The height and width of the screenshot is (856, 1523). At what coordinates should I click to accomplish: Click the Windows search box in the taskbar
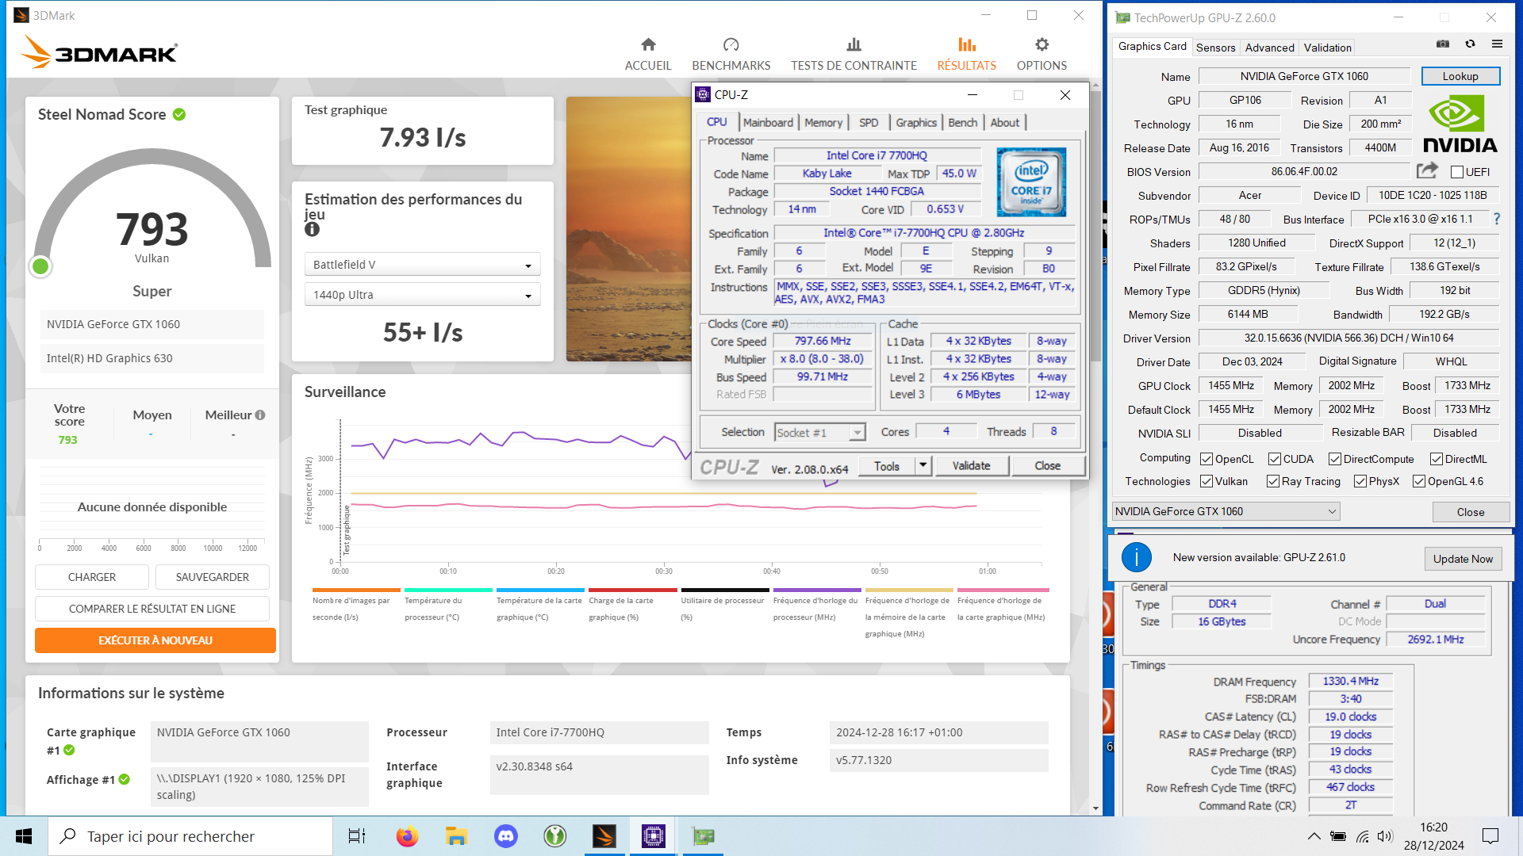point(190,836)
